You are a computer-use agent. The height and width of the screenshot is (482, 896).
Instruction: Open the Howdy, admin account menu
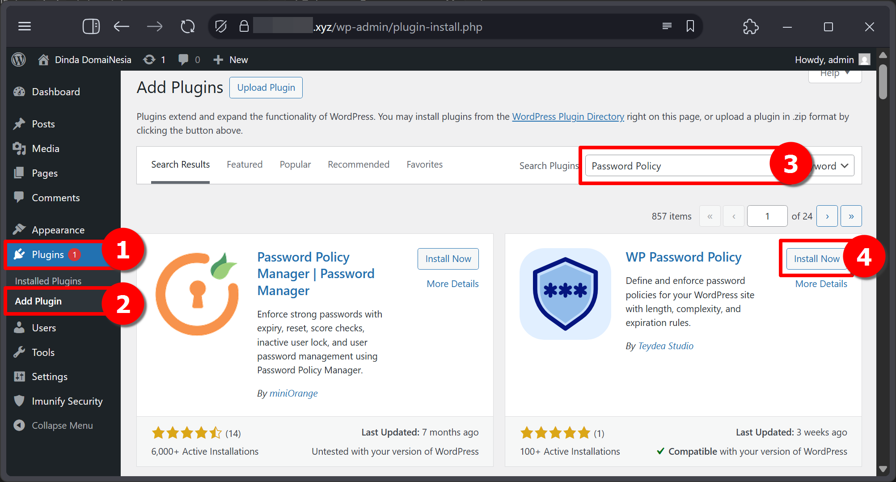(x=833, y=59)
